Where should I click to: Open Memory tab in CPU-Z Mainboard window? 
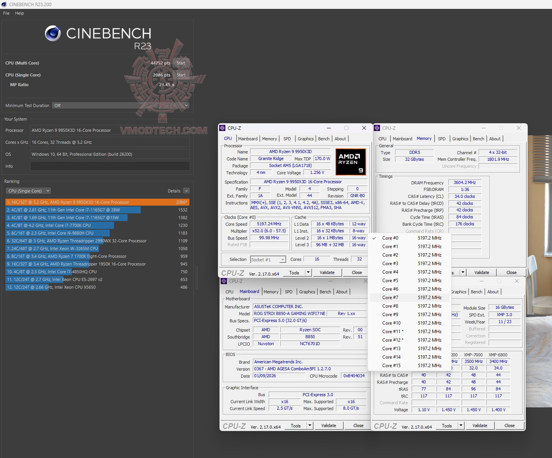pos(271,292)
